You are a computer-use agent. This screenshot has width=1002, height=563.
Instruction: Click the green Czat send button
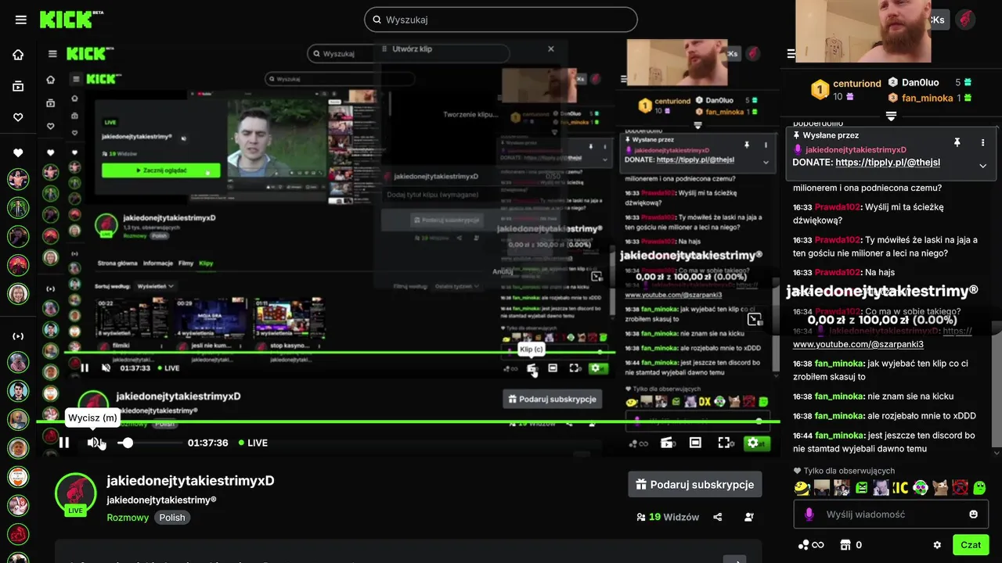coord(971,545)
